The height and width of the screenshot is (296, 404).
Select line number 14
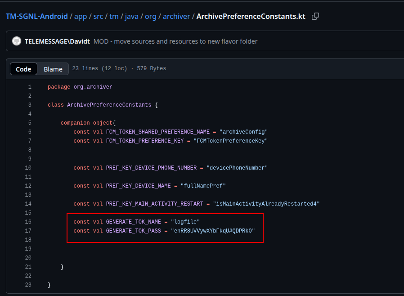pos(28,204)
